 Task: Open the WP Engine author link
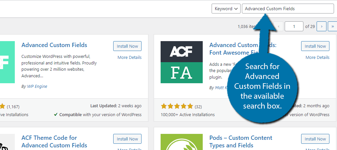[37, 87]
